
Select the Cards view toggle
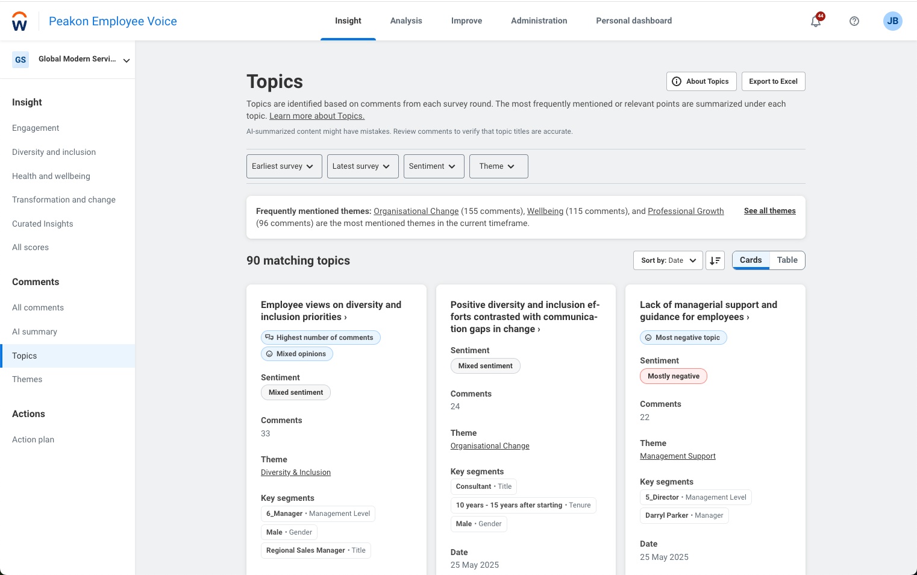tap(750, 260)
